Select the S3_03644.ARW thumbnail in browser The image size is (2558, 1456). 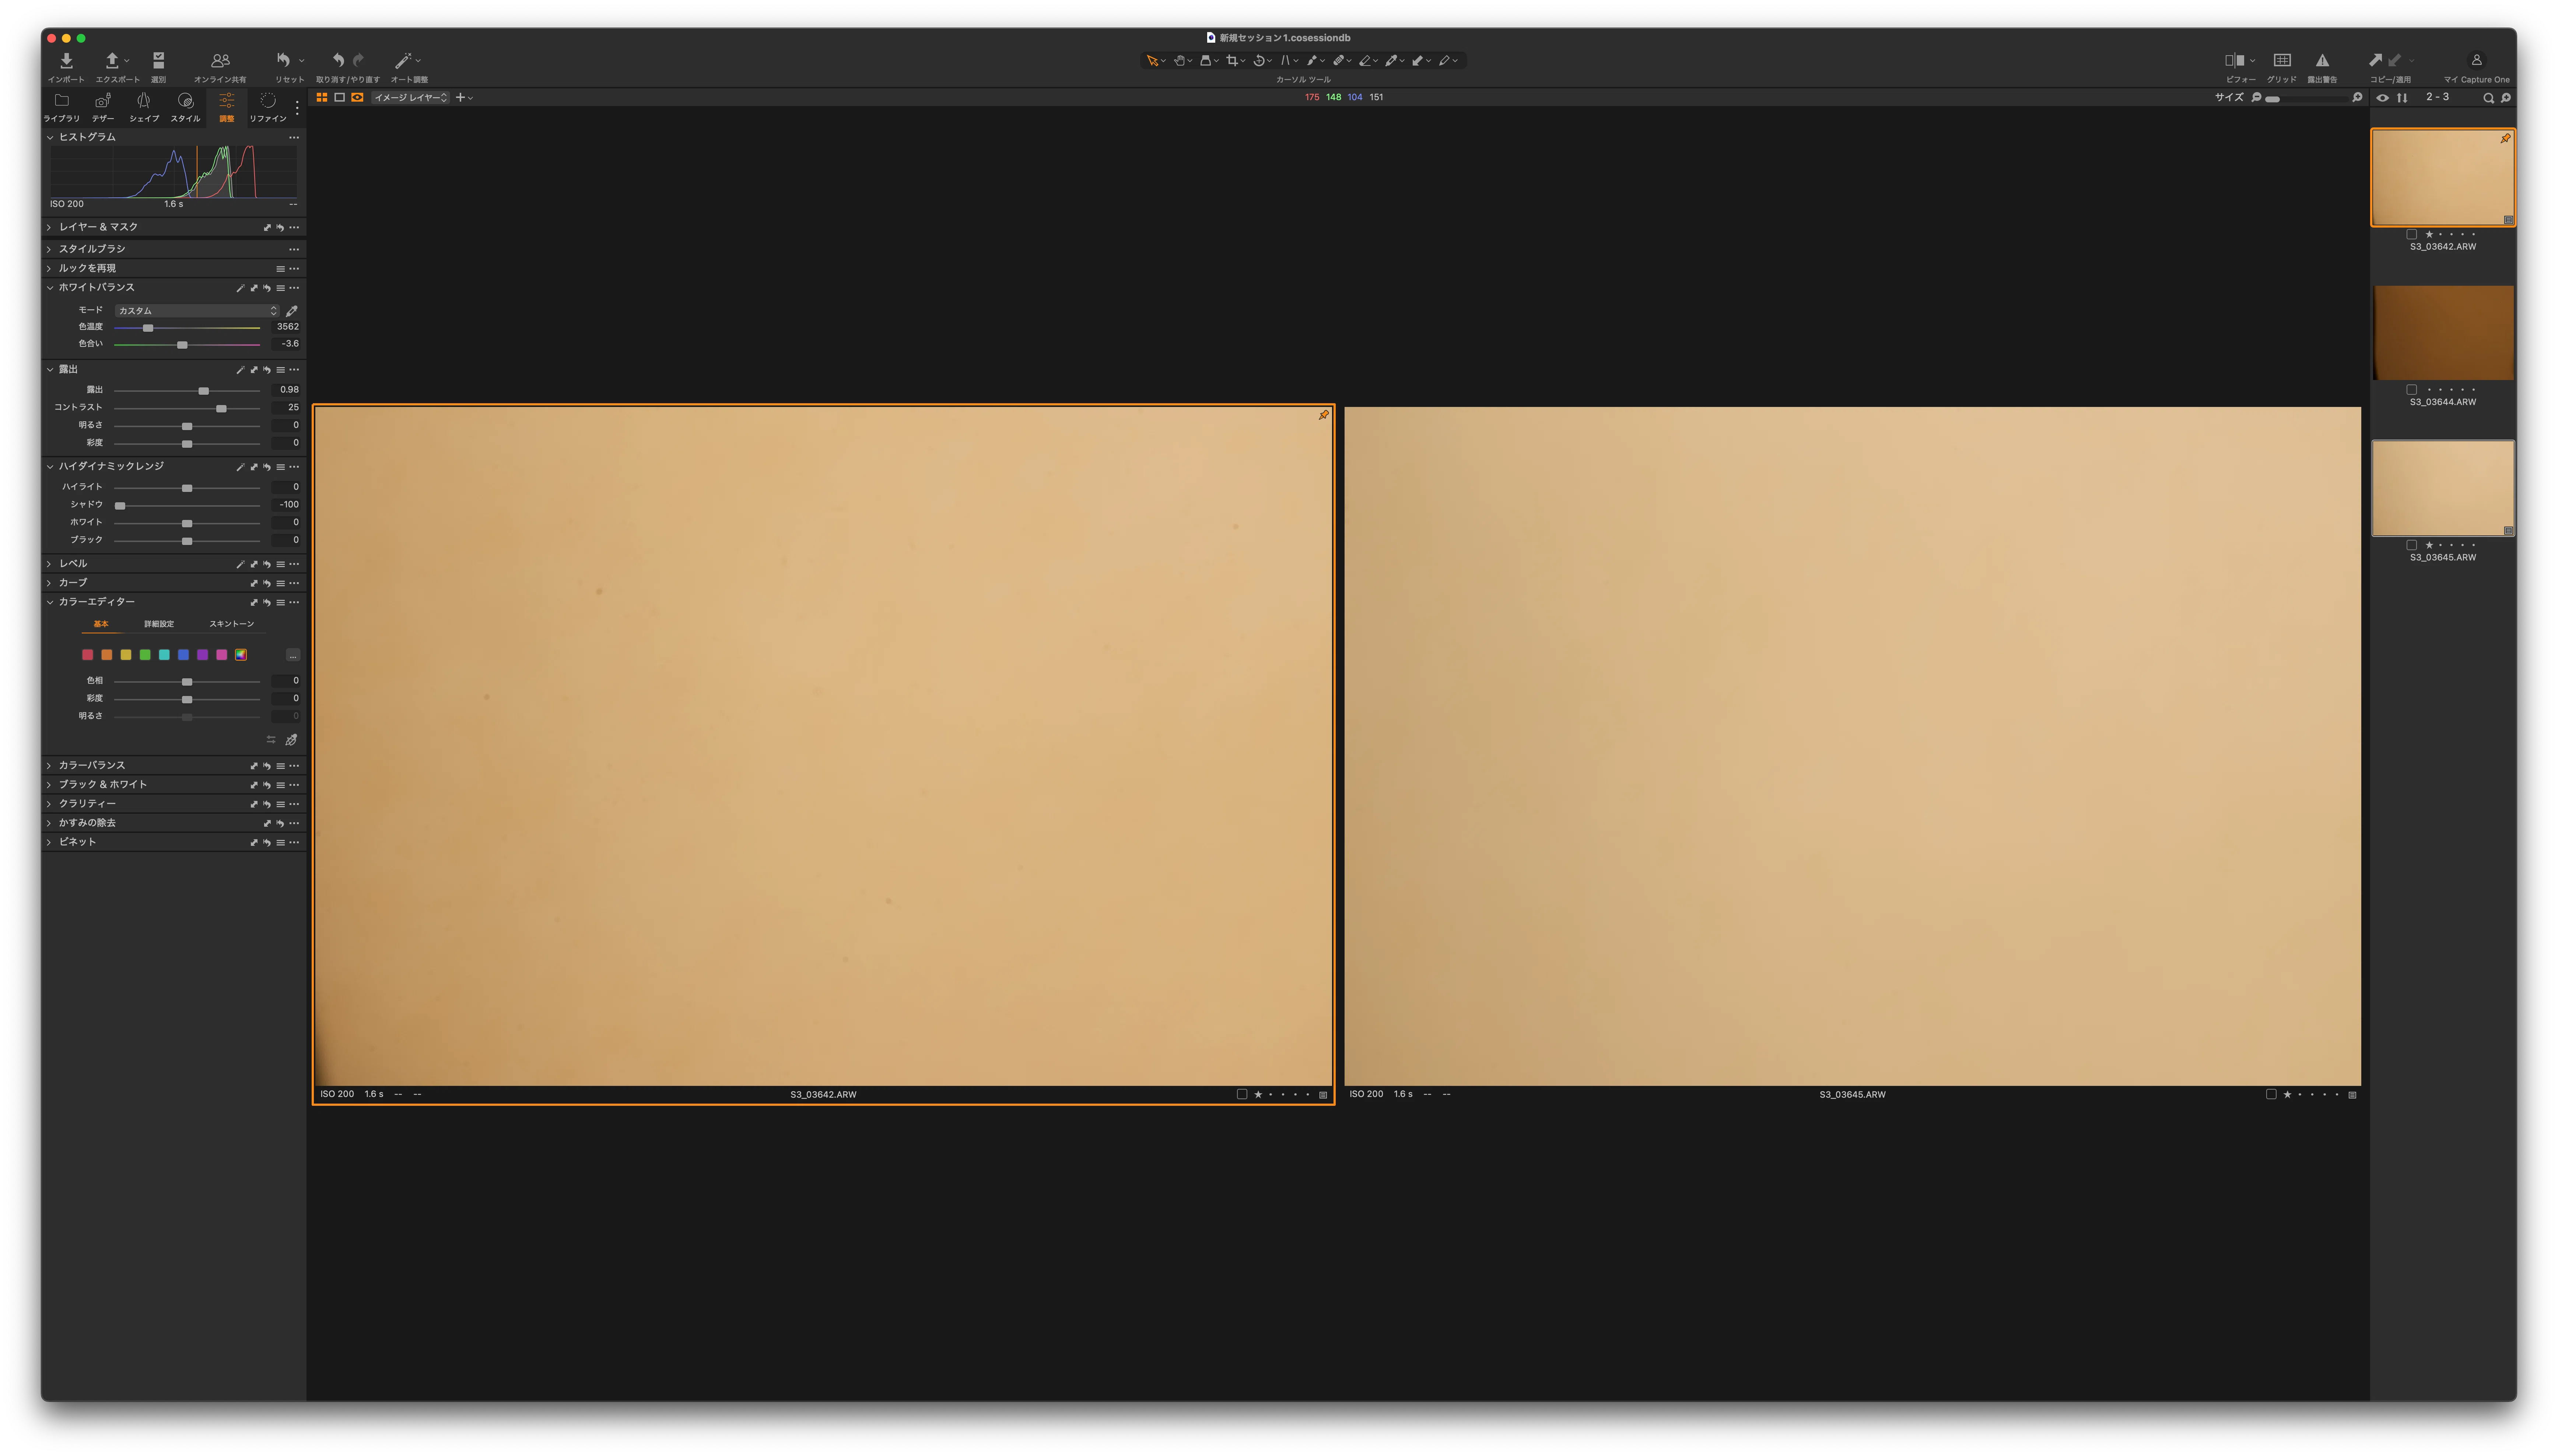(2443, 333)
